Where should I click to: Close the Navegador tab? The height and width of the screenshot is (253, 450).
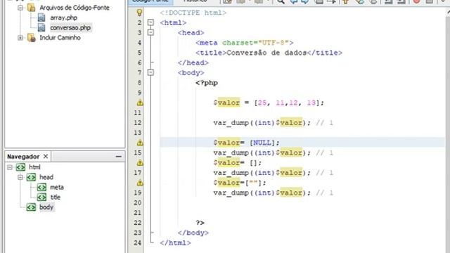46,156
